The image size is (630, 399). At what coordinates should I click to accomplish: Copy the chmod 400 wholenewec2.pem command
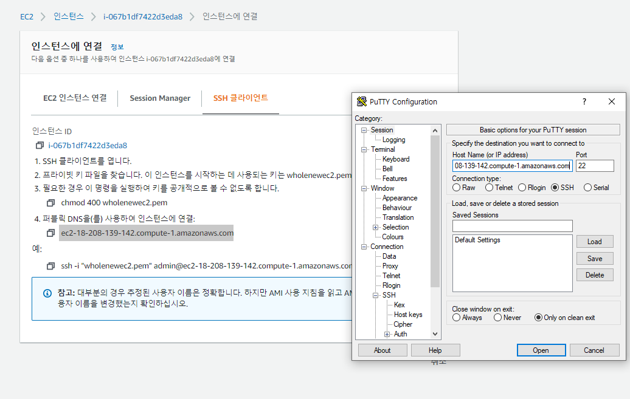pos(50,203)
